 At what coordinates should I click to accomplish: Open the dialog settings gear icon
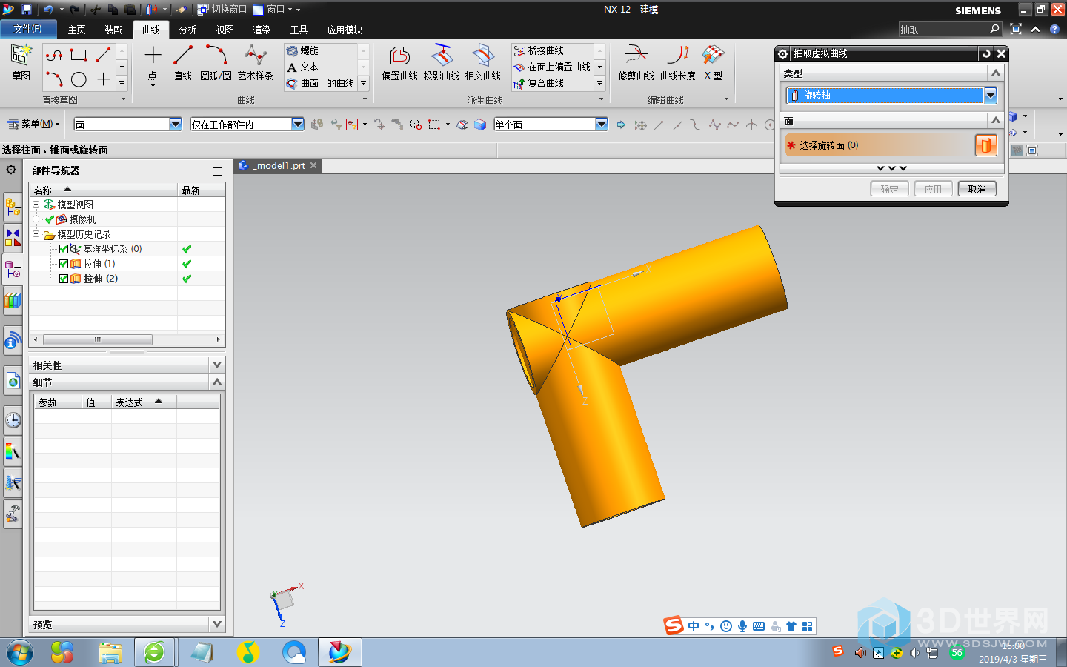(783, 53)
